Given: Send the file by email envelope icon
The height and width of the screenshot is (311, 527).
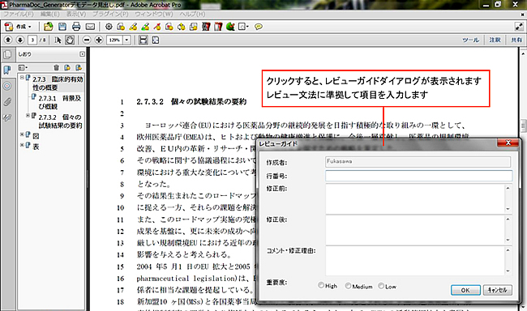Looking at the screenshot, I should (x=90, y=27).
